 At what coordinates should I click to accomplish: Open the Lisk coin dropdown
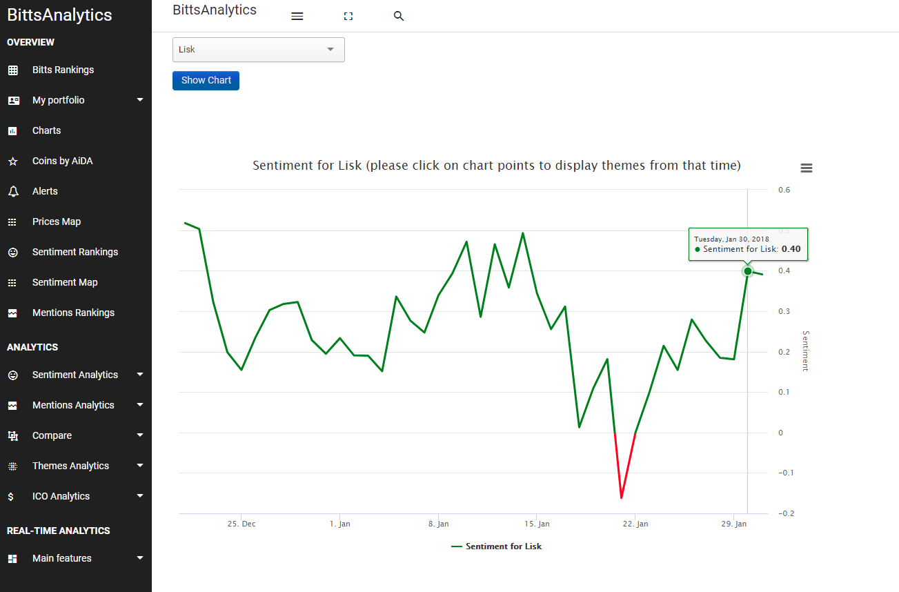tap(258, 50)
